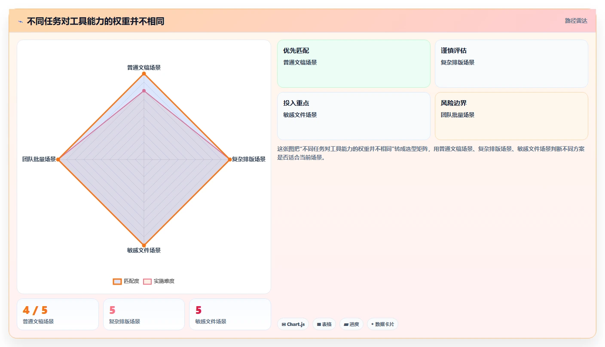This screenshot has height=347, width=605.
Task: Click the 普通文稿场景 radar axis label
Action: [x=144, y=68]
